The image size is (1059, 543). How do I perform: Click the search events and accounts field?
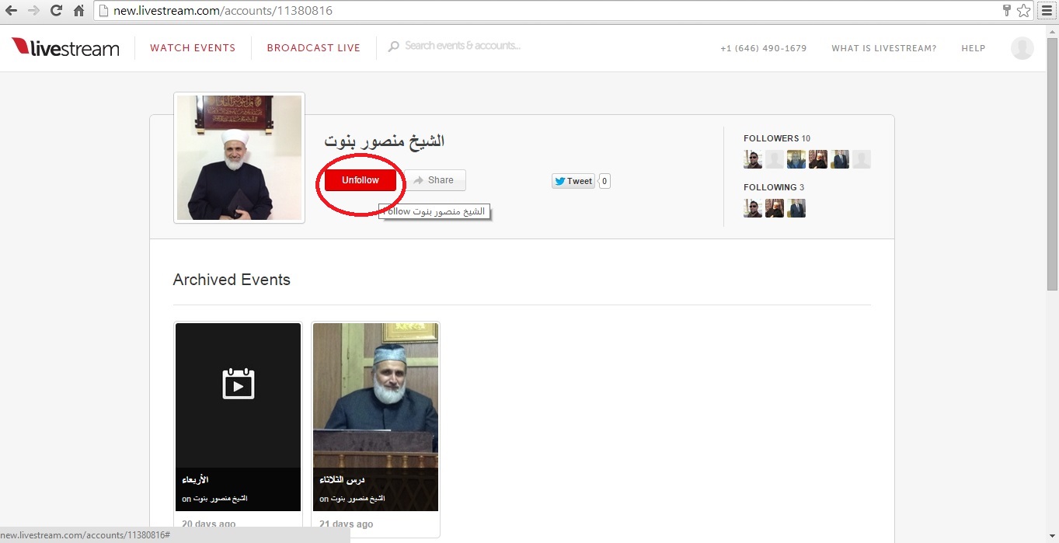point(462,46)
